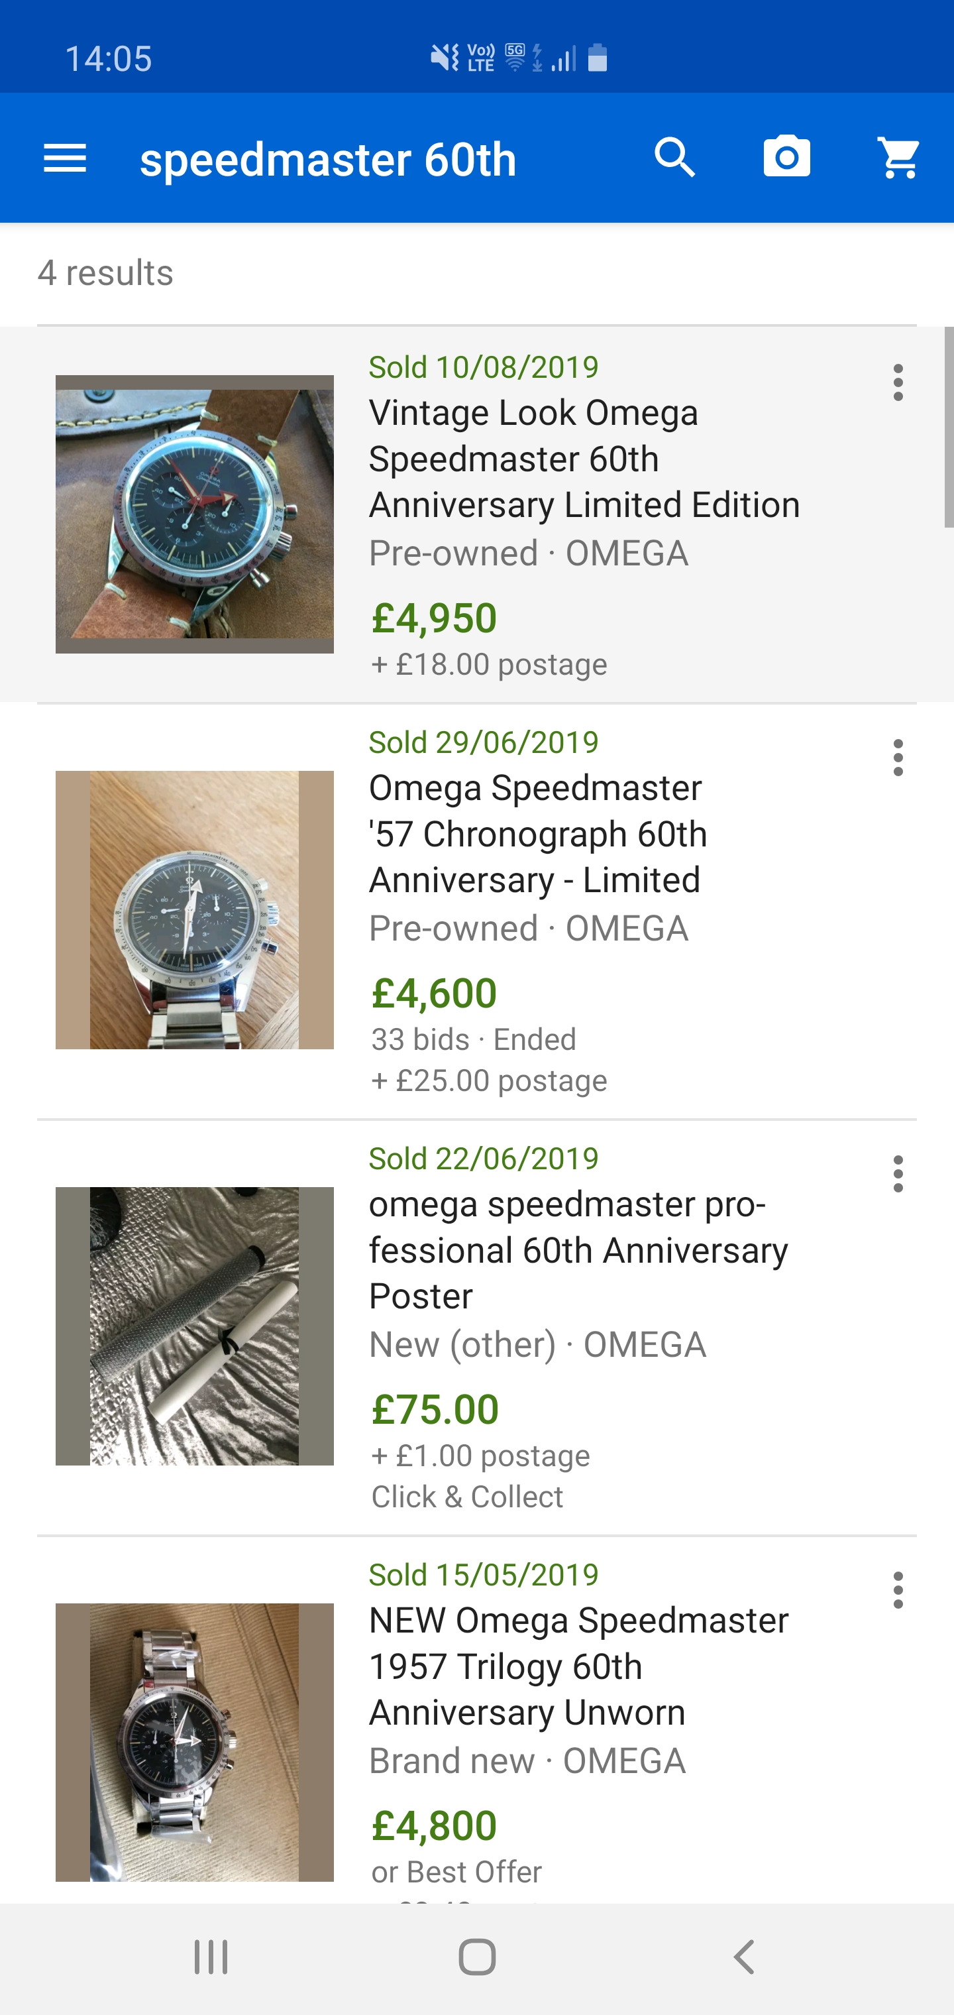This screenshot has height=2015, width=954.
Task: Open the shopping cart
Action: coord(898,158)
